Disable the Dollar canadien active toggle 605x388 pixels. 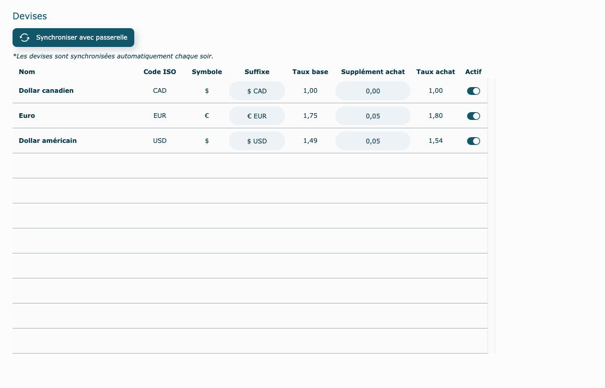coord(473,91)
